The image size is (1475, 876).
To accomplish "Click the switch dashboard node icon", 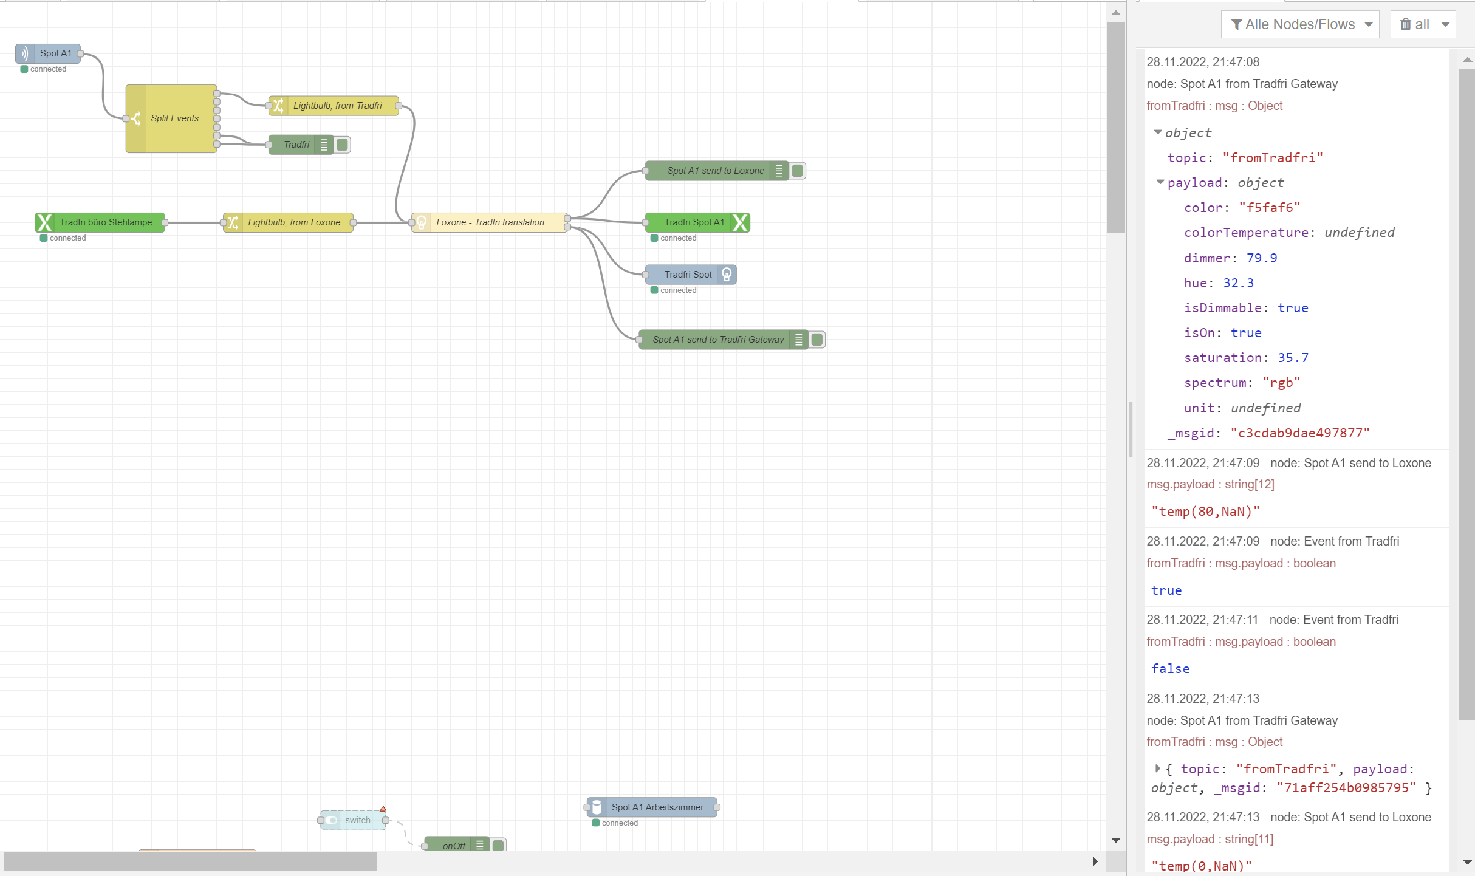I will [x=332, y=820].
